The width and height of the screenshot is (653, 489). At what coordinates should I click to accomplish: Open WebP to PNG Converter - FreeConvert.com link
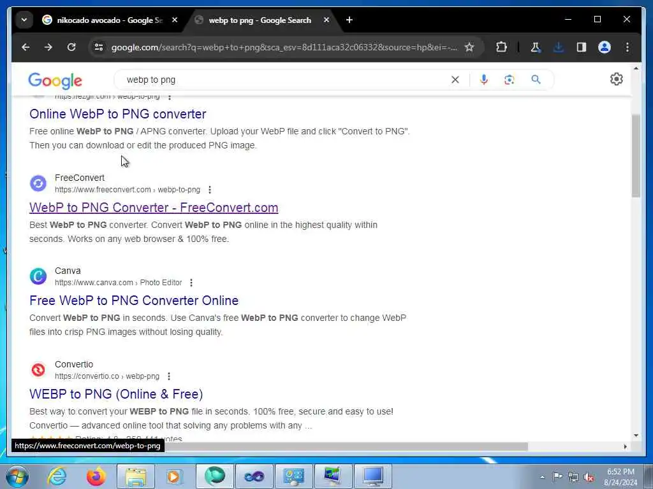click(x=154, y=208)
